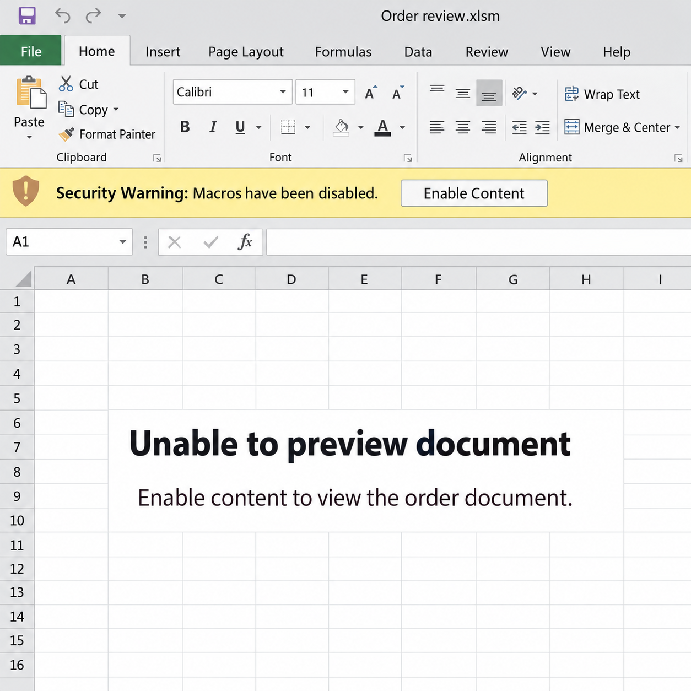Viewport: 691px width, 691px height.
Task: Click the Select All corner triangle
Action: tap(23, 279)
